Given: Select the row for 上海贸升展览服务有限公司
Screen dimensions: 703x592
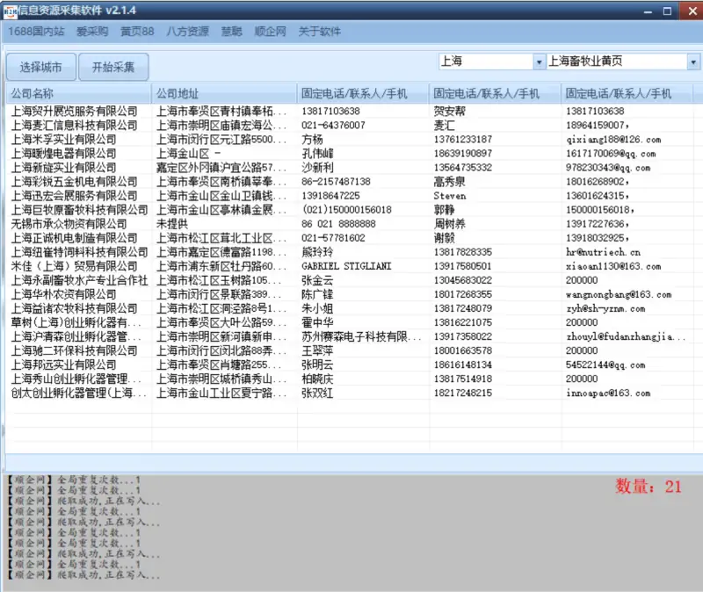Looking at the screenshot, I should (x=75, y=111).
